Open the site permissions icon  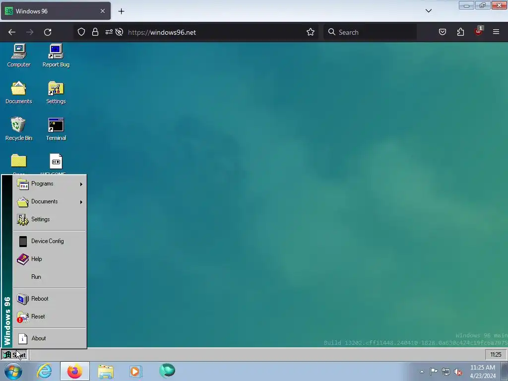point(109,32)
